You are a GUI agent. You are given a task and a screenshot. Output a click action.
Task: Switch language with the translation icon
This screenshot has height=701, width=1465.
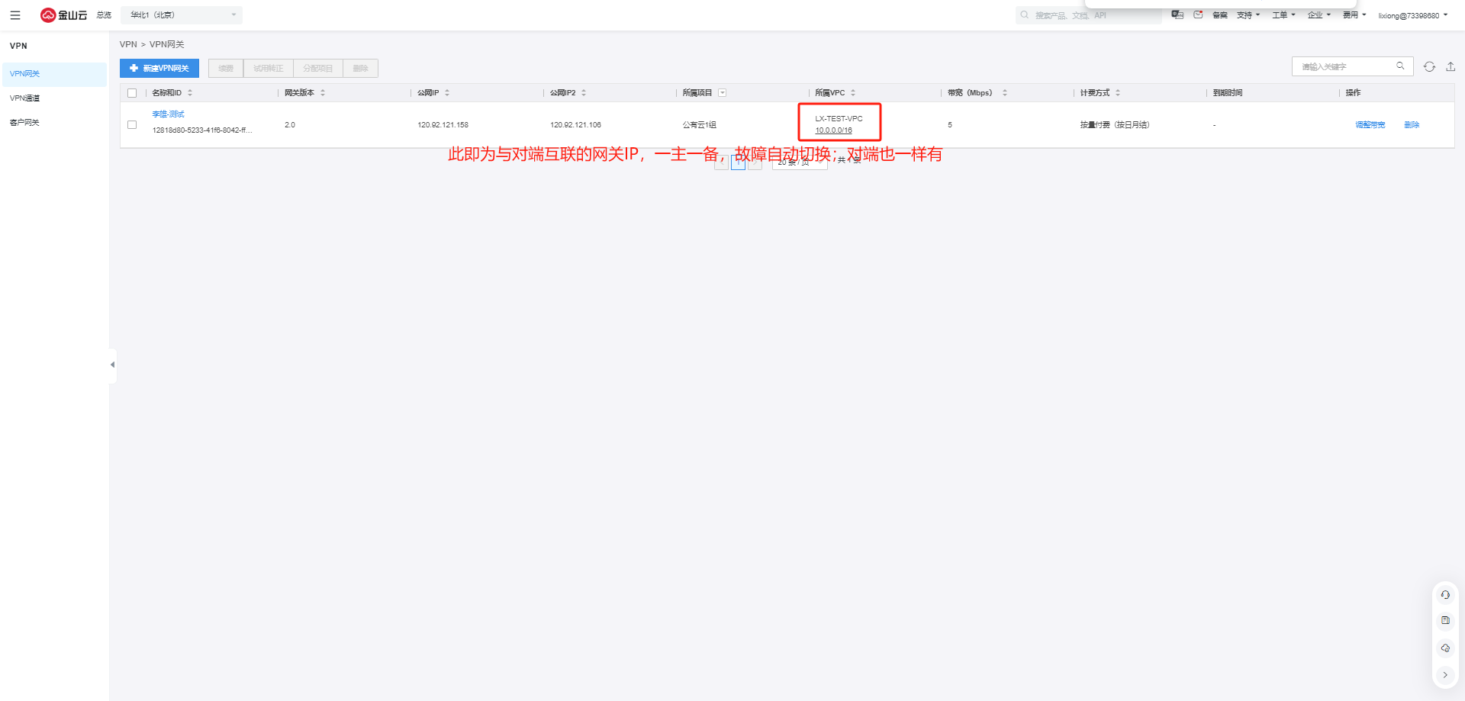tap(1177, 14)
